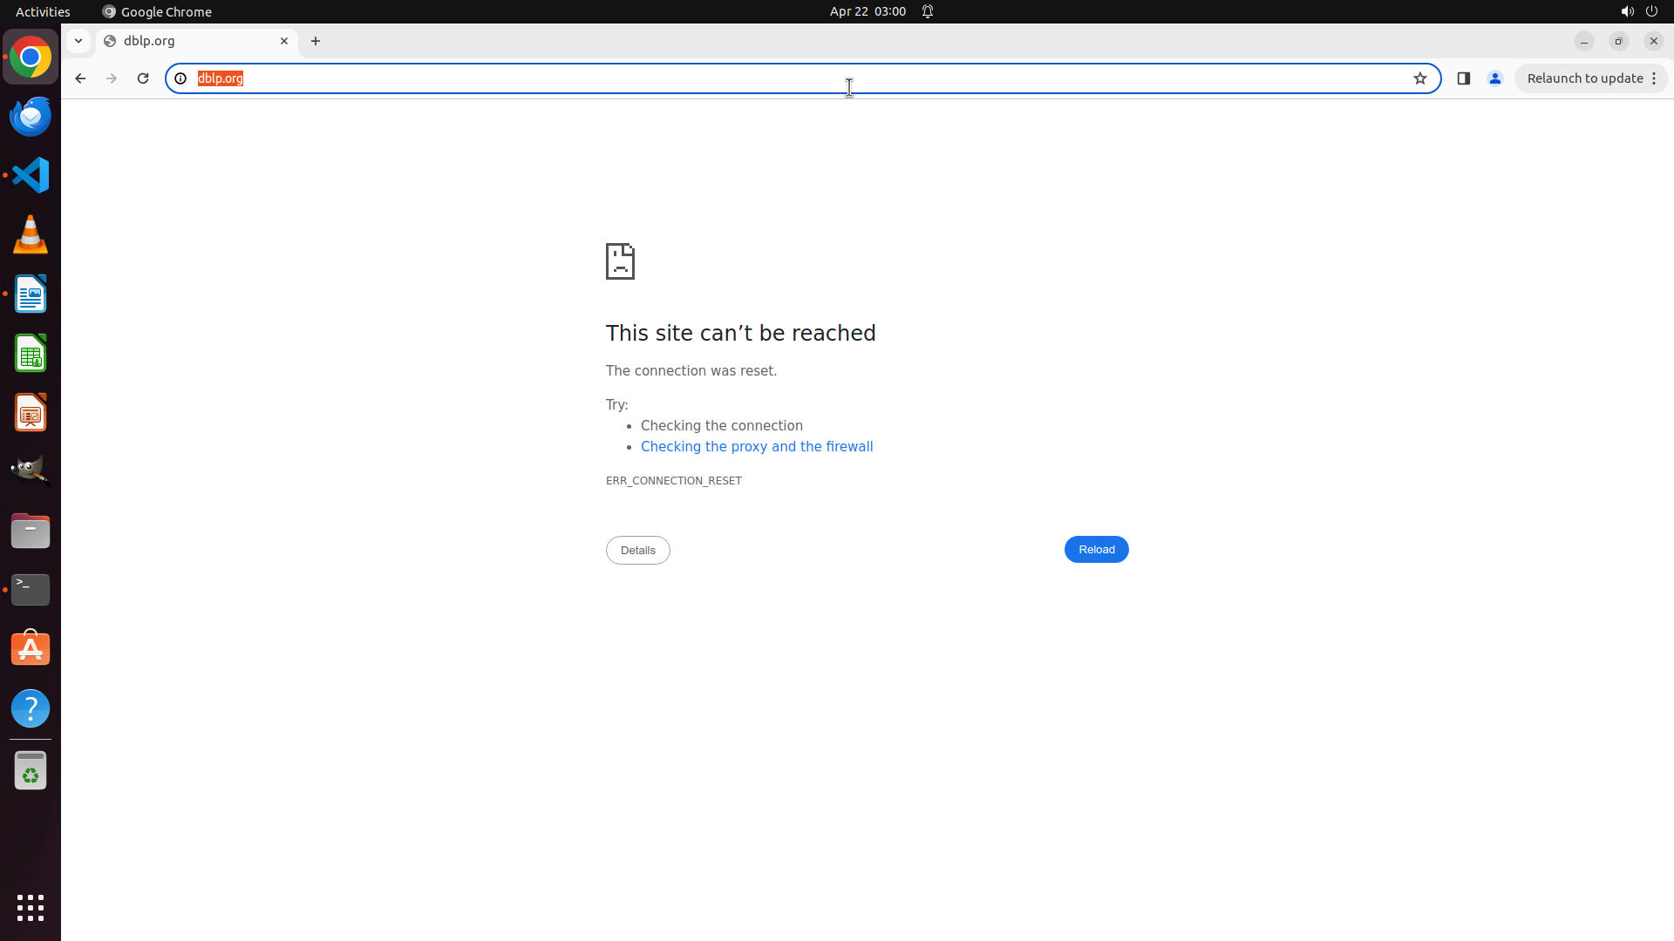
Task: View site information icon in address bar
Action: [x=180, y=78]
